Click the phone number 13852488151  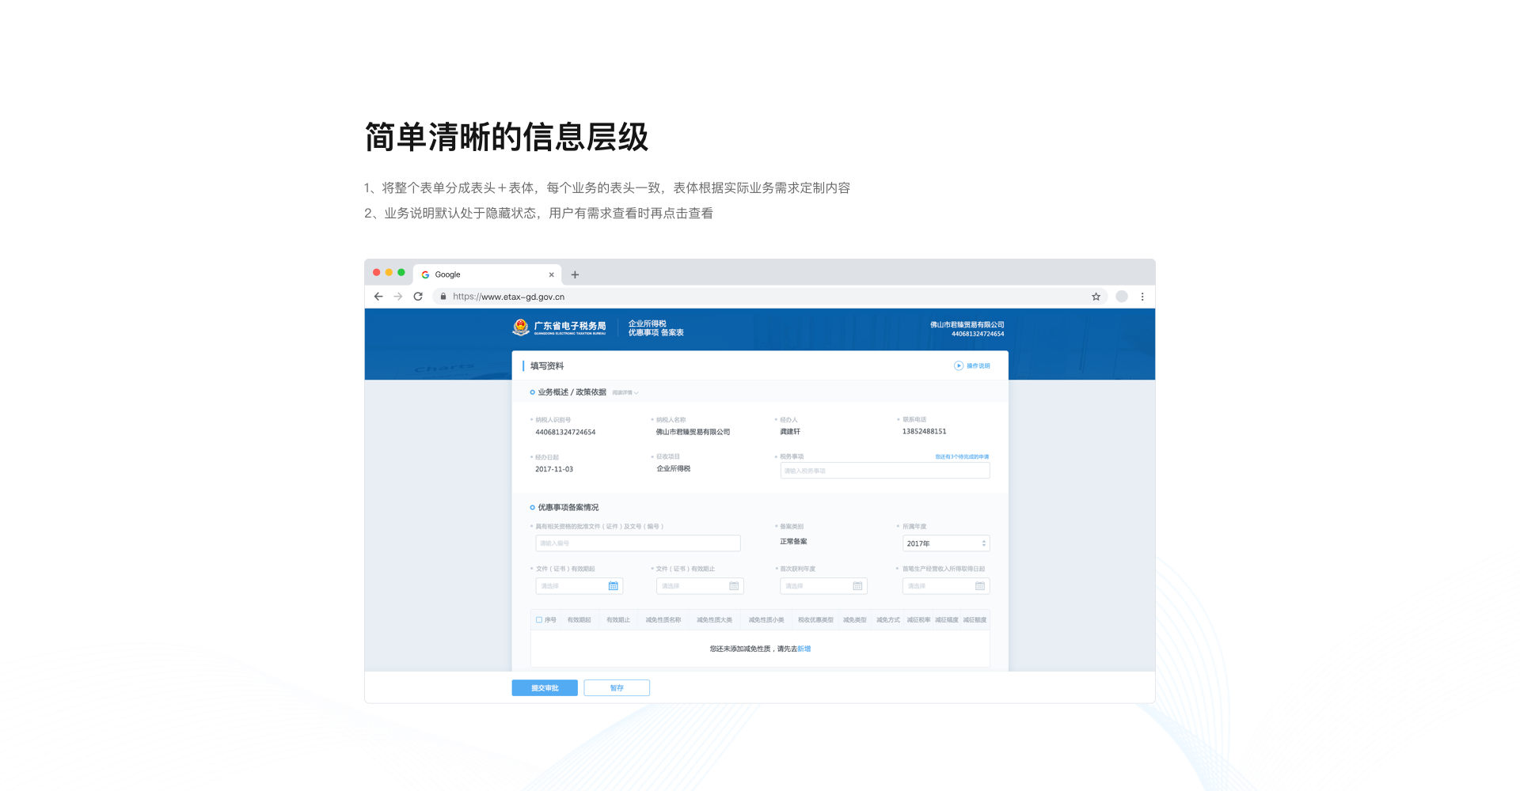pos(925,432)
